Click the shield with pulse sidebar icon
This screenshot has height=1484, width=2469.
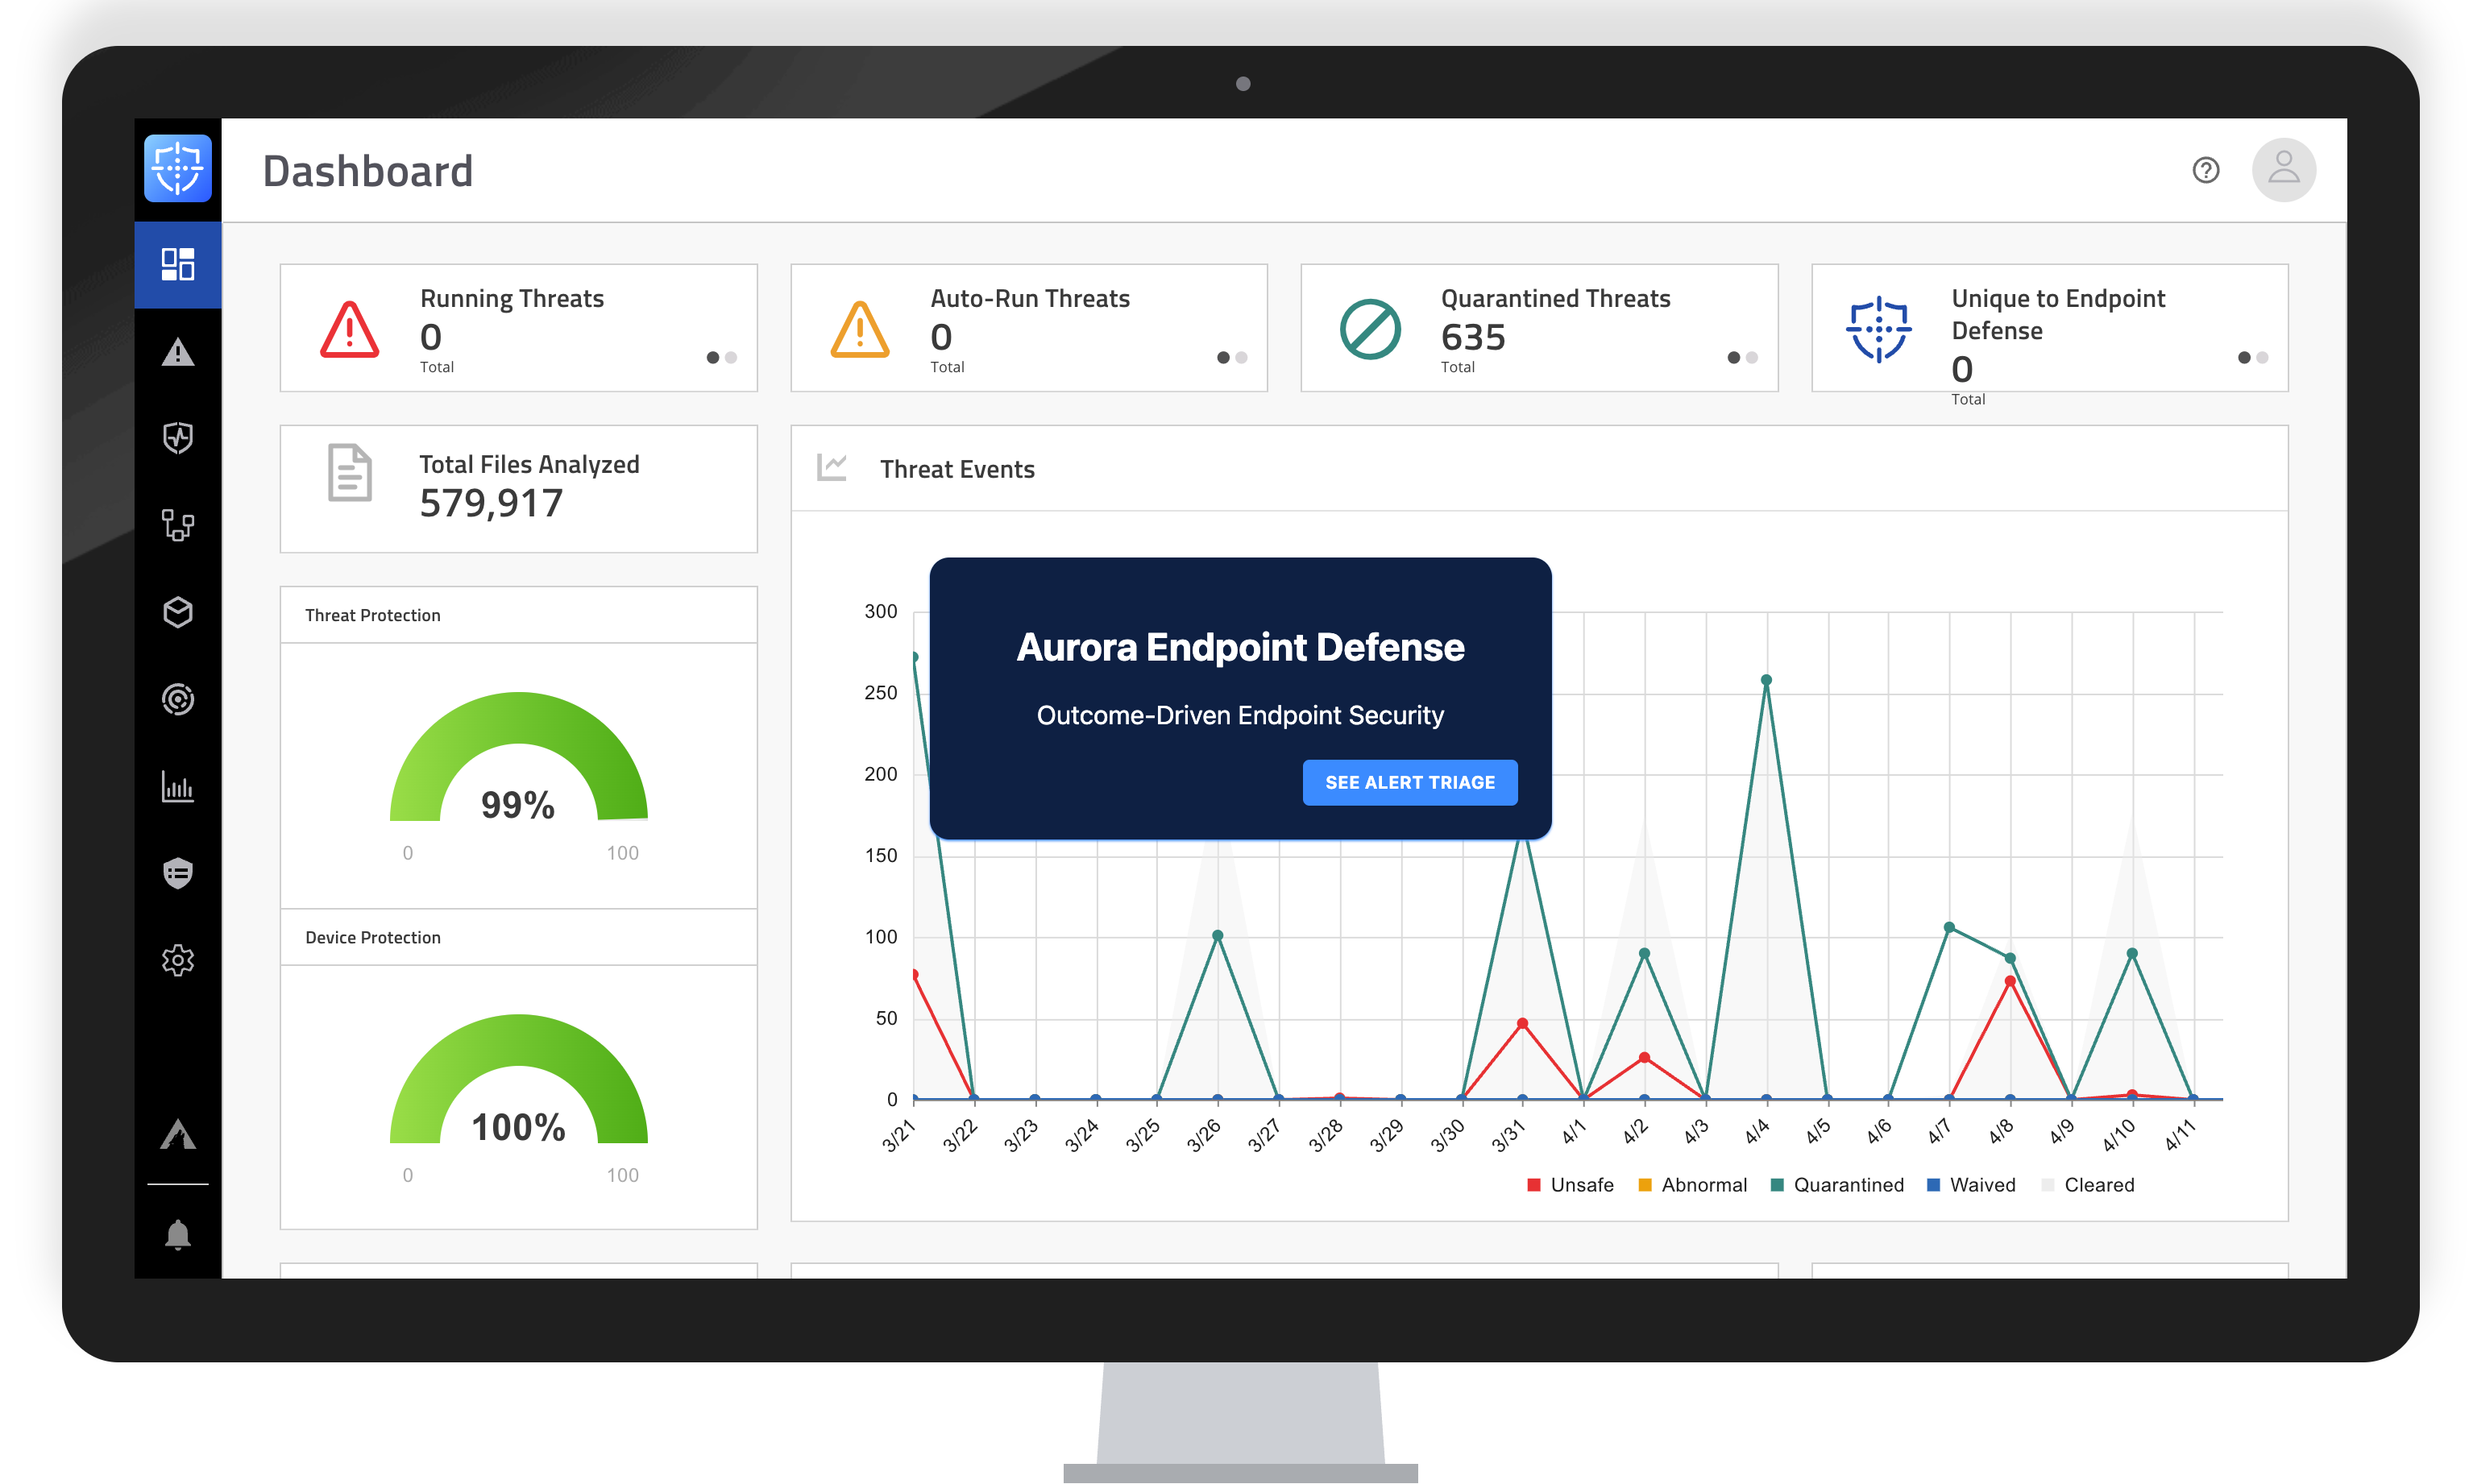[x=178, y=438]
